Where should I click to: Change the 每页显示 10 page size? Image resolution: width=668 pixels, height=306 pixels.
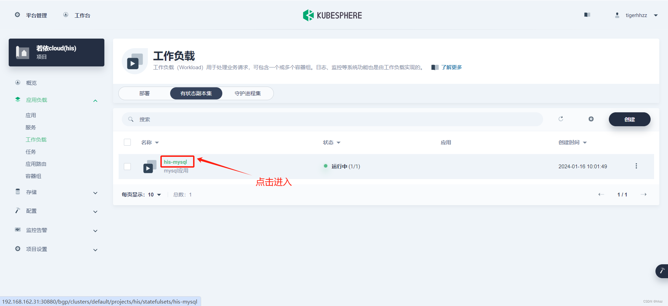tap(141, 195)
